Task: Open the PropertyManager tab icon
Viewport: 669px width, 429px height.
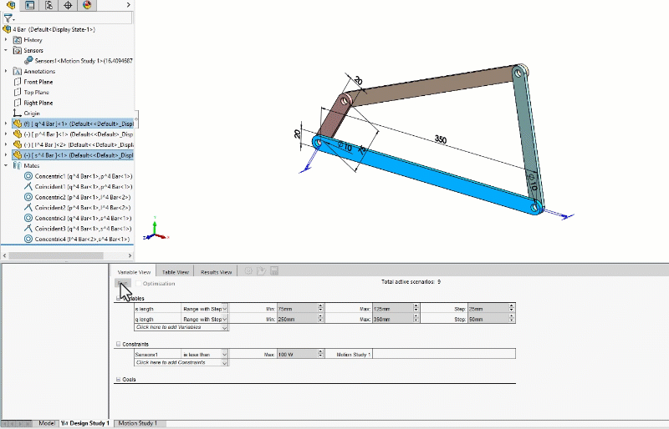Action: 30,5
